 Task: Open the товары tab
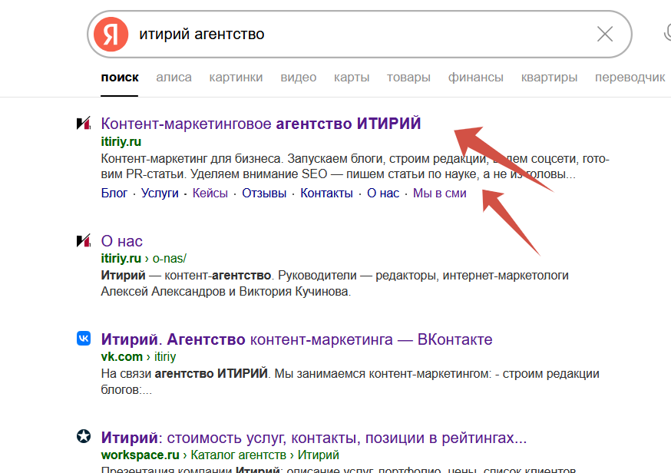click(408, 78)
